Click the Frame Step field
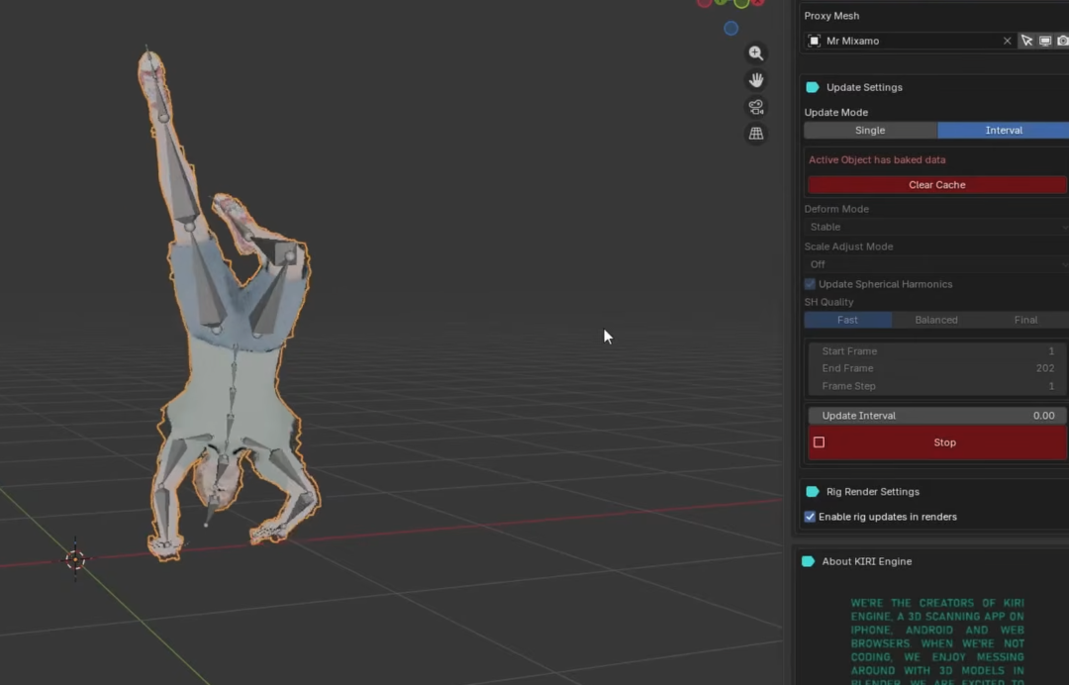This screenshot has width=1069, height=685. point(936,386)
